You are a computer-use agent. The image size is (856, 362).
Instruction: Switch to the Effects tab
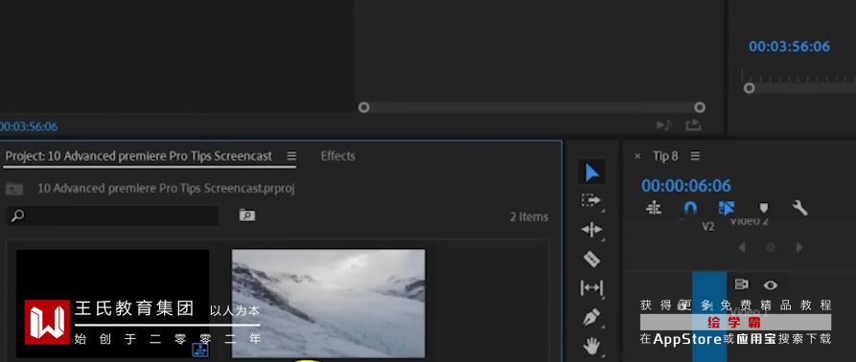click(x=338, y=156)
